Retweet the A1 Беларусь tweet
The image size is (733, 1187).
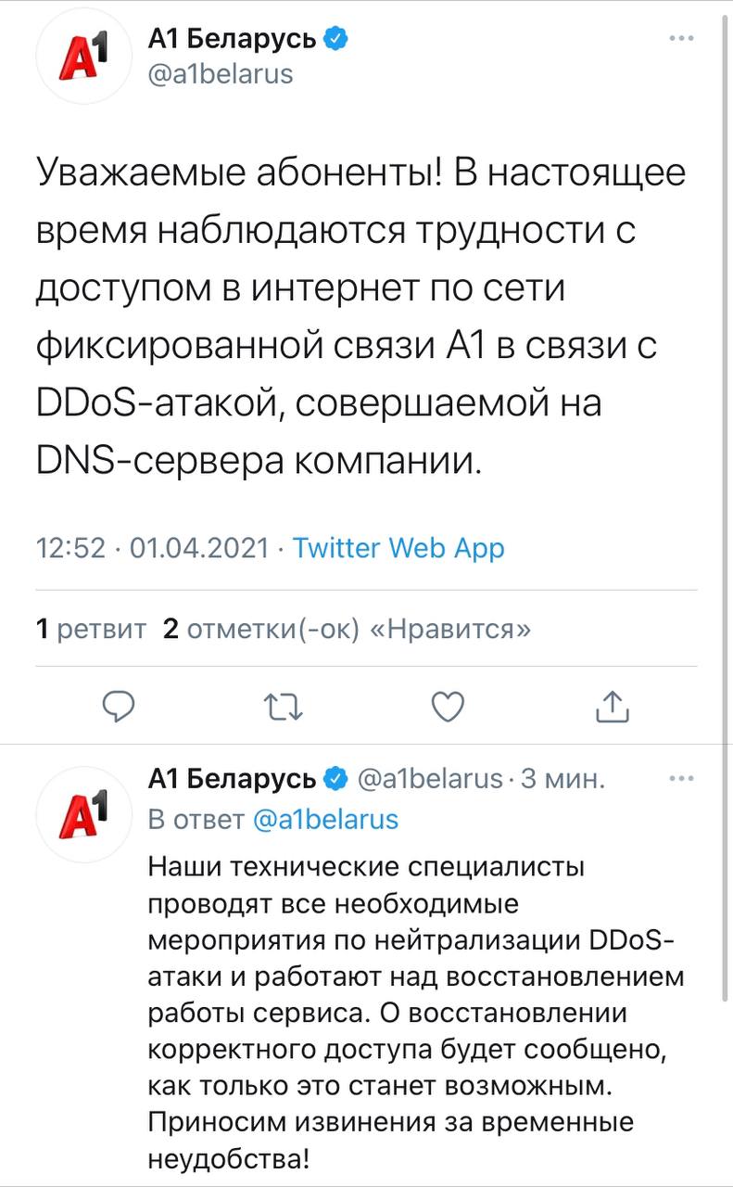pyautogui.click(x=284, y=708)
